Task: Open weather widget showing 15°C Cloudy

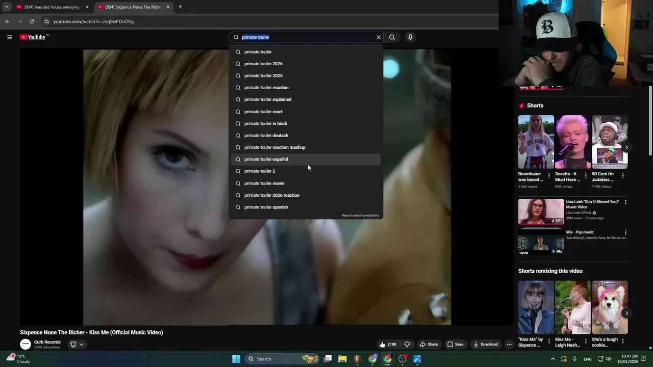Action: pos(18,359)
